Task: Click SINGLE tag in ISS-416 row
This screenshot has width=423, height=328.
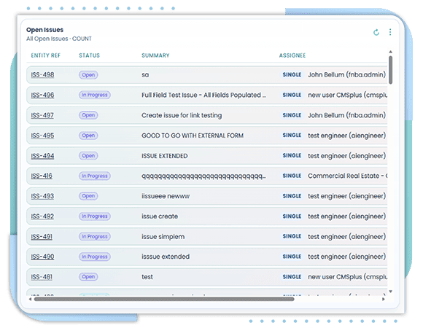Action: tap(292, 176)
